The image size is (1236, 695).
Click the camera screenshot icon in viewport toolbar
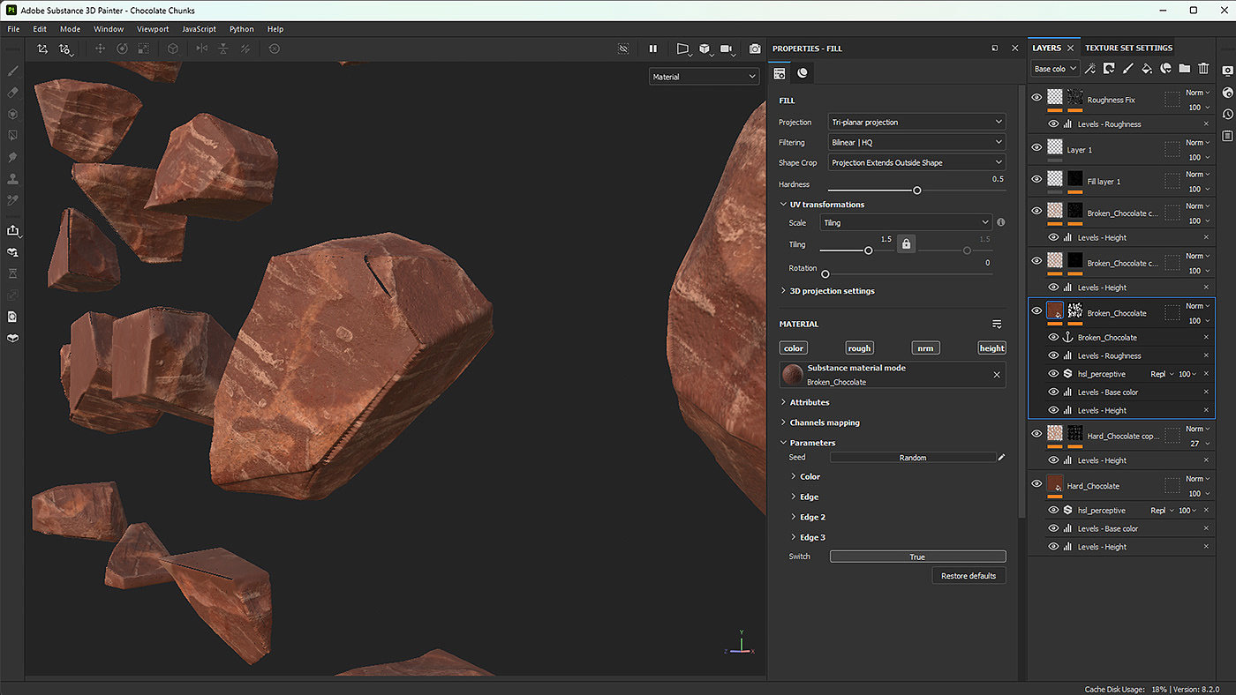click(755, 49)
